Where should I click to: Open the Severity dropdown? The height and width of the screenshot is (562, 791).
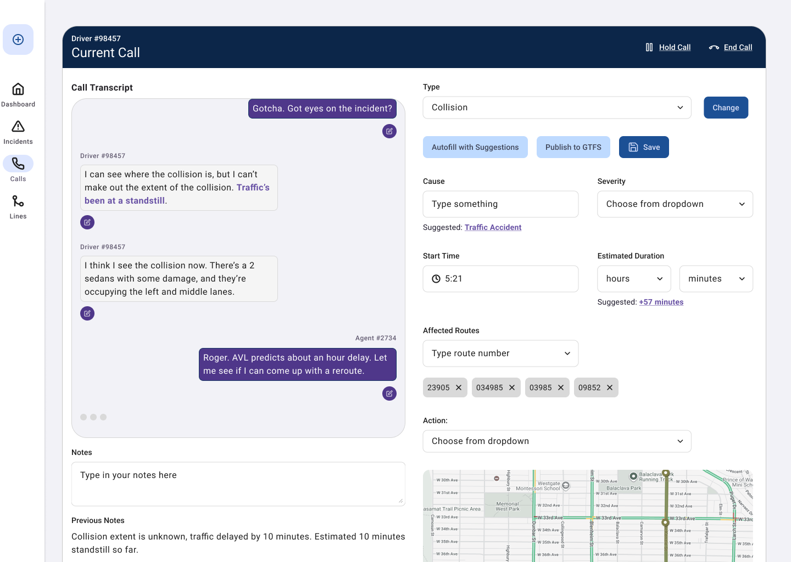pyautogui.click(x=675, y=204)
